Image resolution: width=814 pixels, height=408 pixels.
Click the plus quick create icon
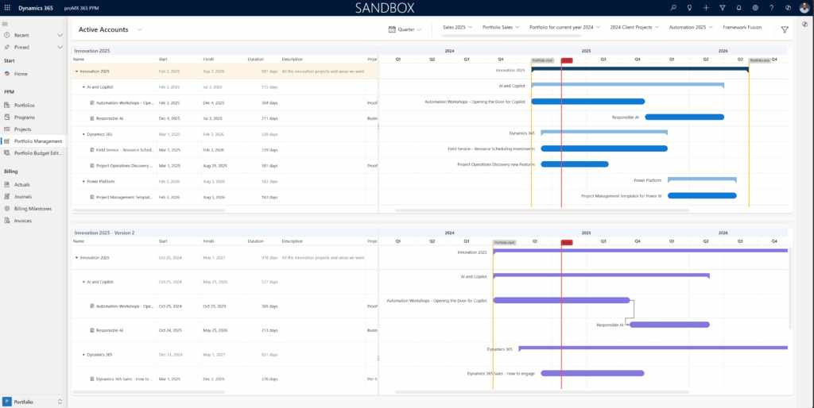(x=706, y=8)
